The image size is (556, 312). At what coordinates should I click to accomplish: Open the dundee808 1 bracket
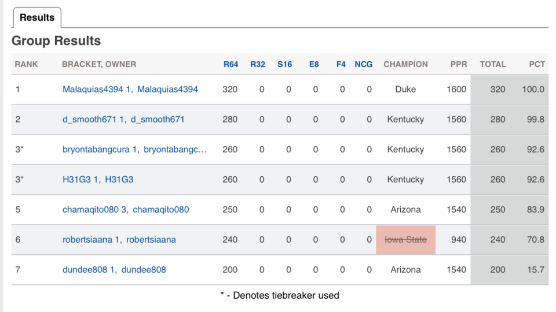pyautogui.click(x=88, y=270)
